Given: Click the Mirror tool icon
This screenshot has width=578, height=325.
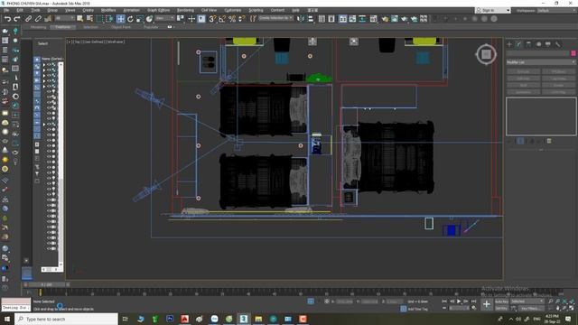Looking at the screenshot, I should tap(301, 19).
